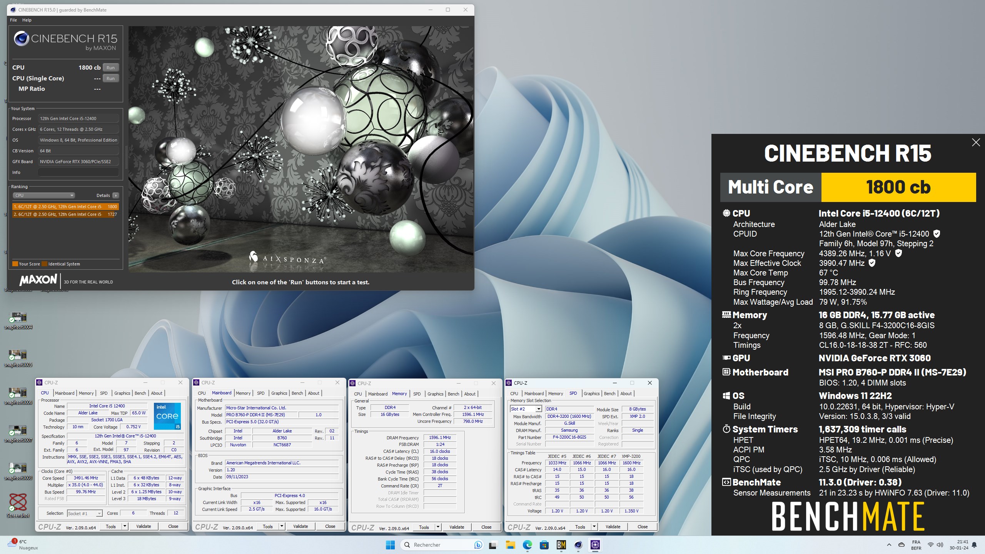Click the Intel Core i5 logo in CPU-Z

coord(167,416)
